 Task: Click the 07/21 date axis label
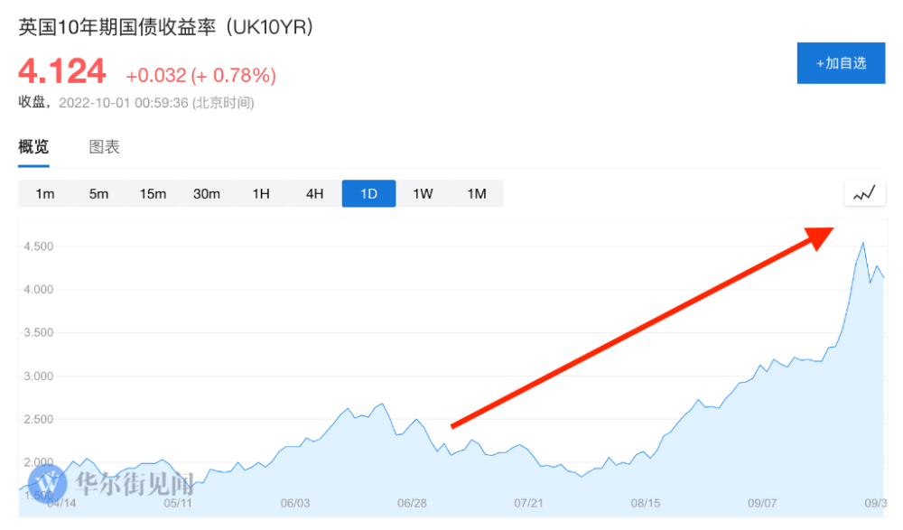click(528, 504)
